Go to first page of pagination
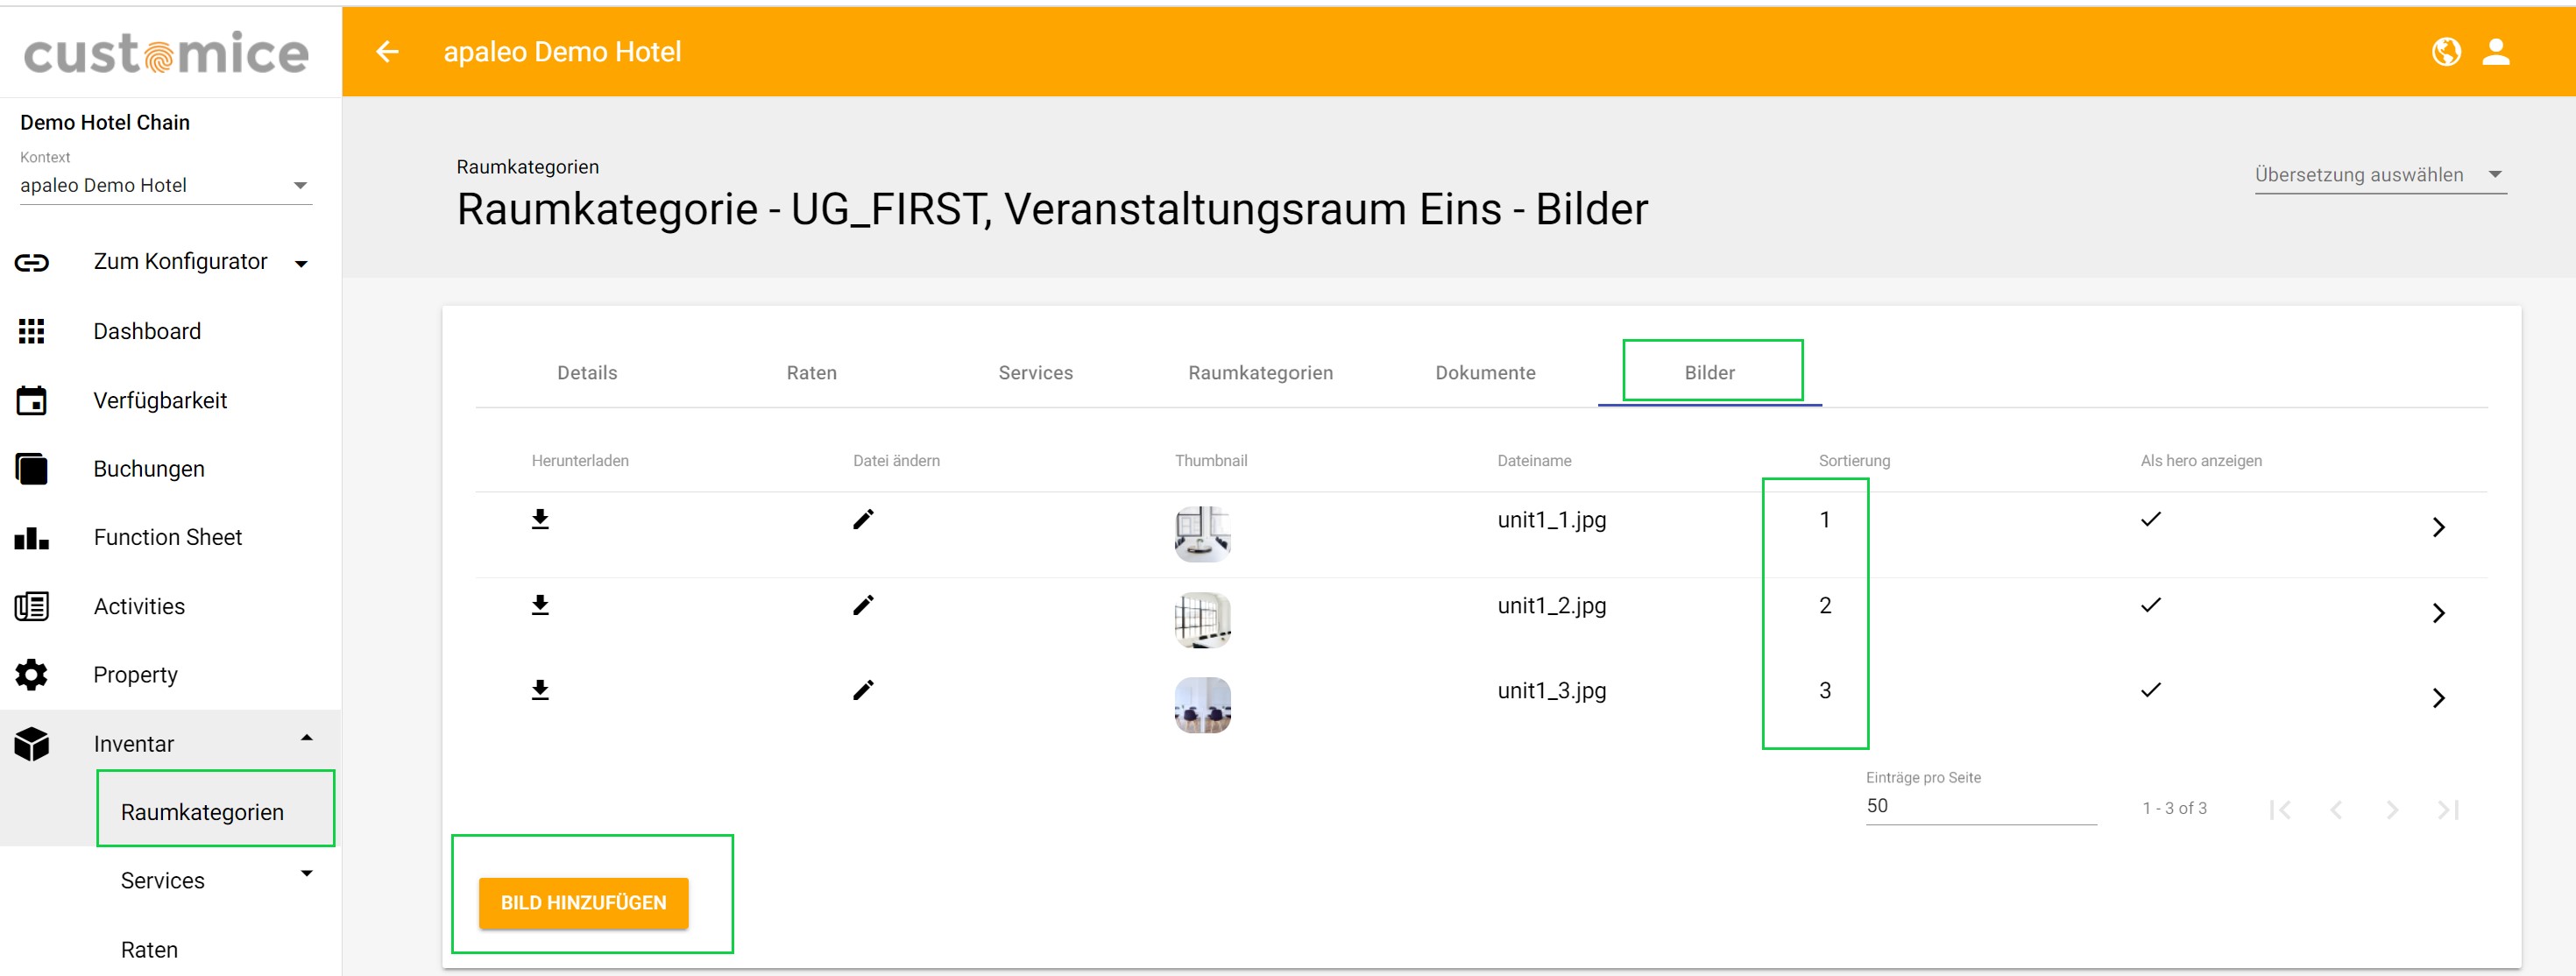The width and height of the screenshot is (2576, 976). [2280, 809]
